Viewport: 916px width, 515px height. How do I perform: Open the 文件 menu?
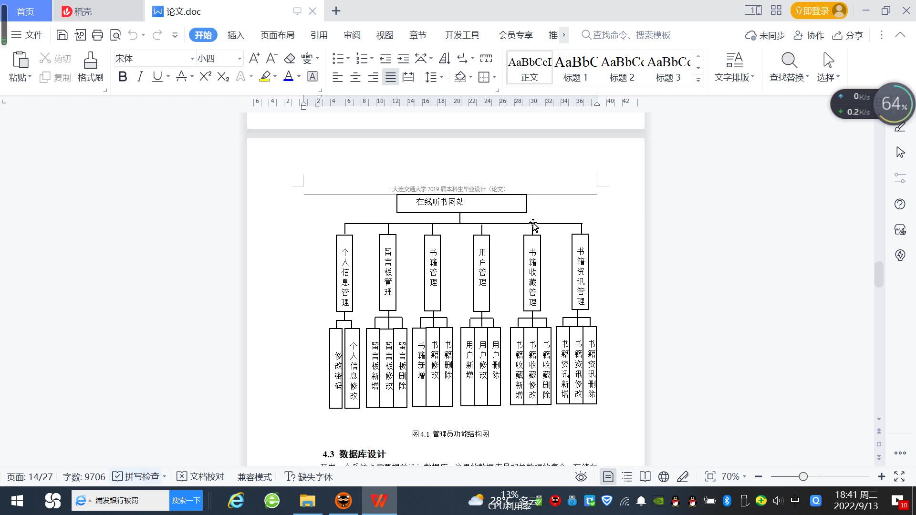27,35
